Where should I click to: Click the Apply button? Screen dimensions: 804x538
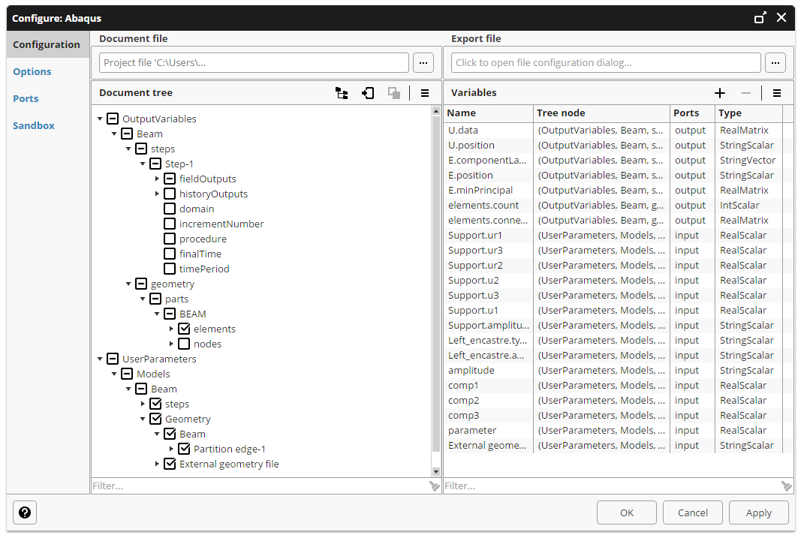click(759, 513)
